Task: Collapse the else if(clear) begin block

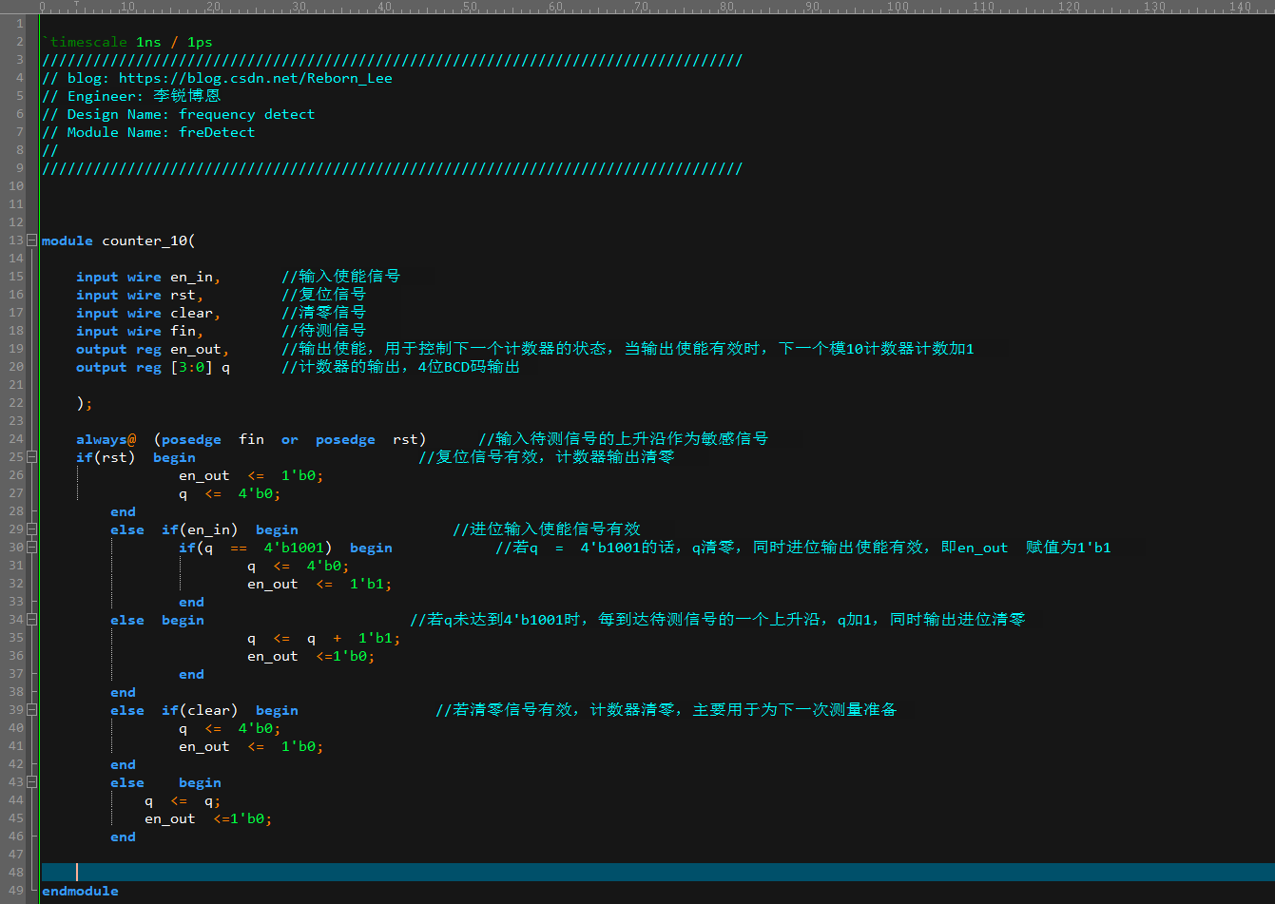Action: tap(32, 710)
